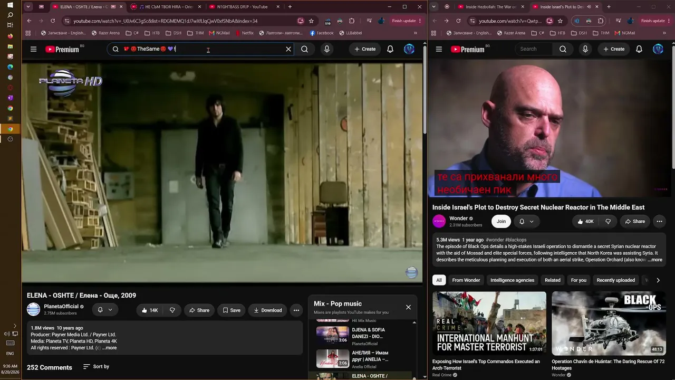Screen dimensions: 675x380
Task: Clear the TheSame search query
Action: tap(288, 49)
